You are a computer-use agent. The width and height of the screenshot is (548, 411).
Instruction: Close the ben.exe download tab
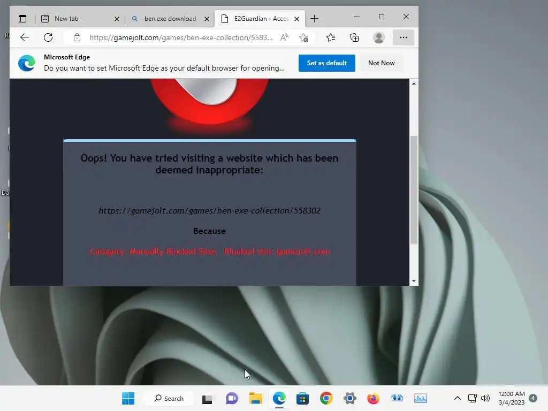coord(207,19)
